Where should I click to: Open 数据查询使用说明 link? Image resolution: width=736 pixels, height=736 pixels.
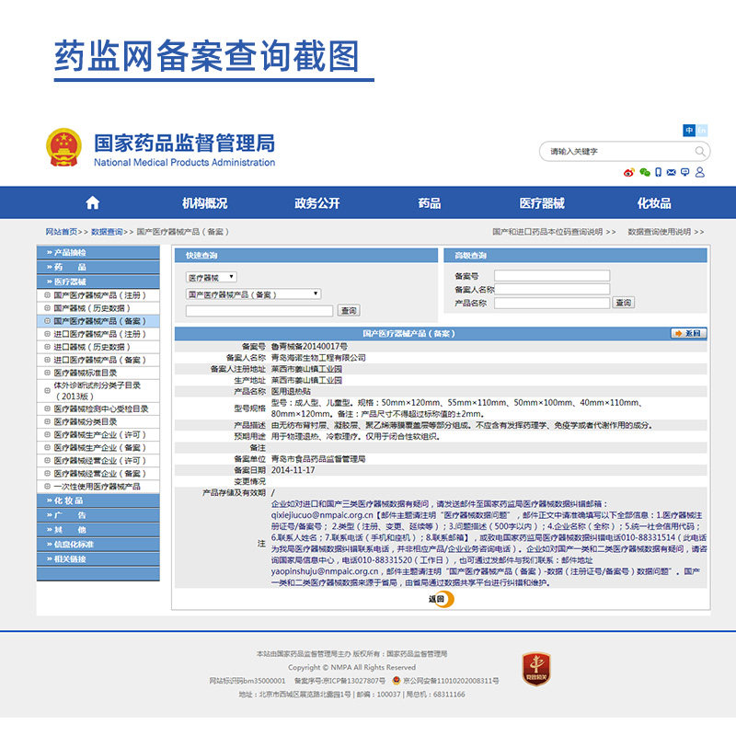(x=665, y=232)
